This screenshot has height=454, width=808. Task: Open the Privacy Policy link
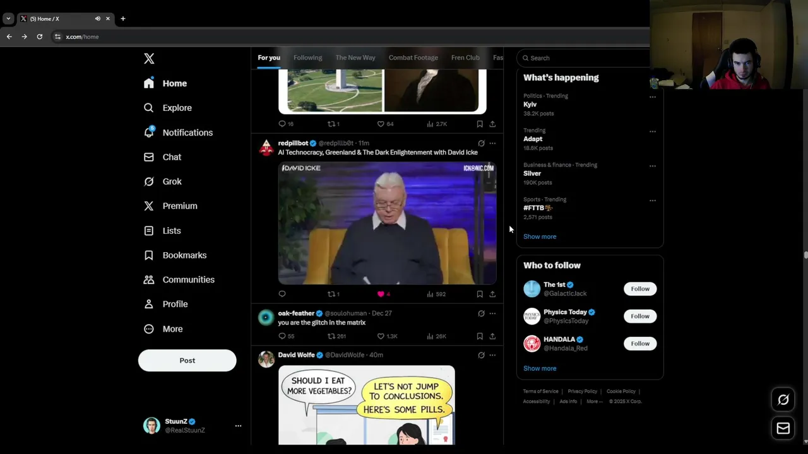tap(582, 392)
